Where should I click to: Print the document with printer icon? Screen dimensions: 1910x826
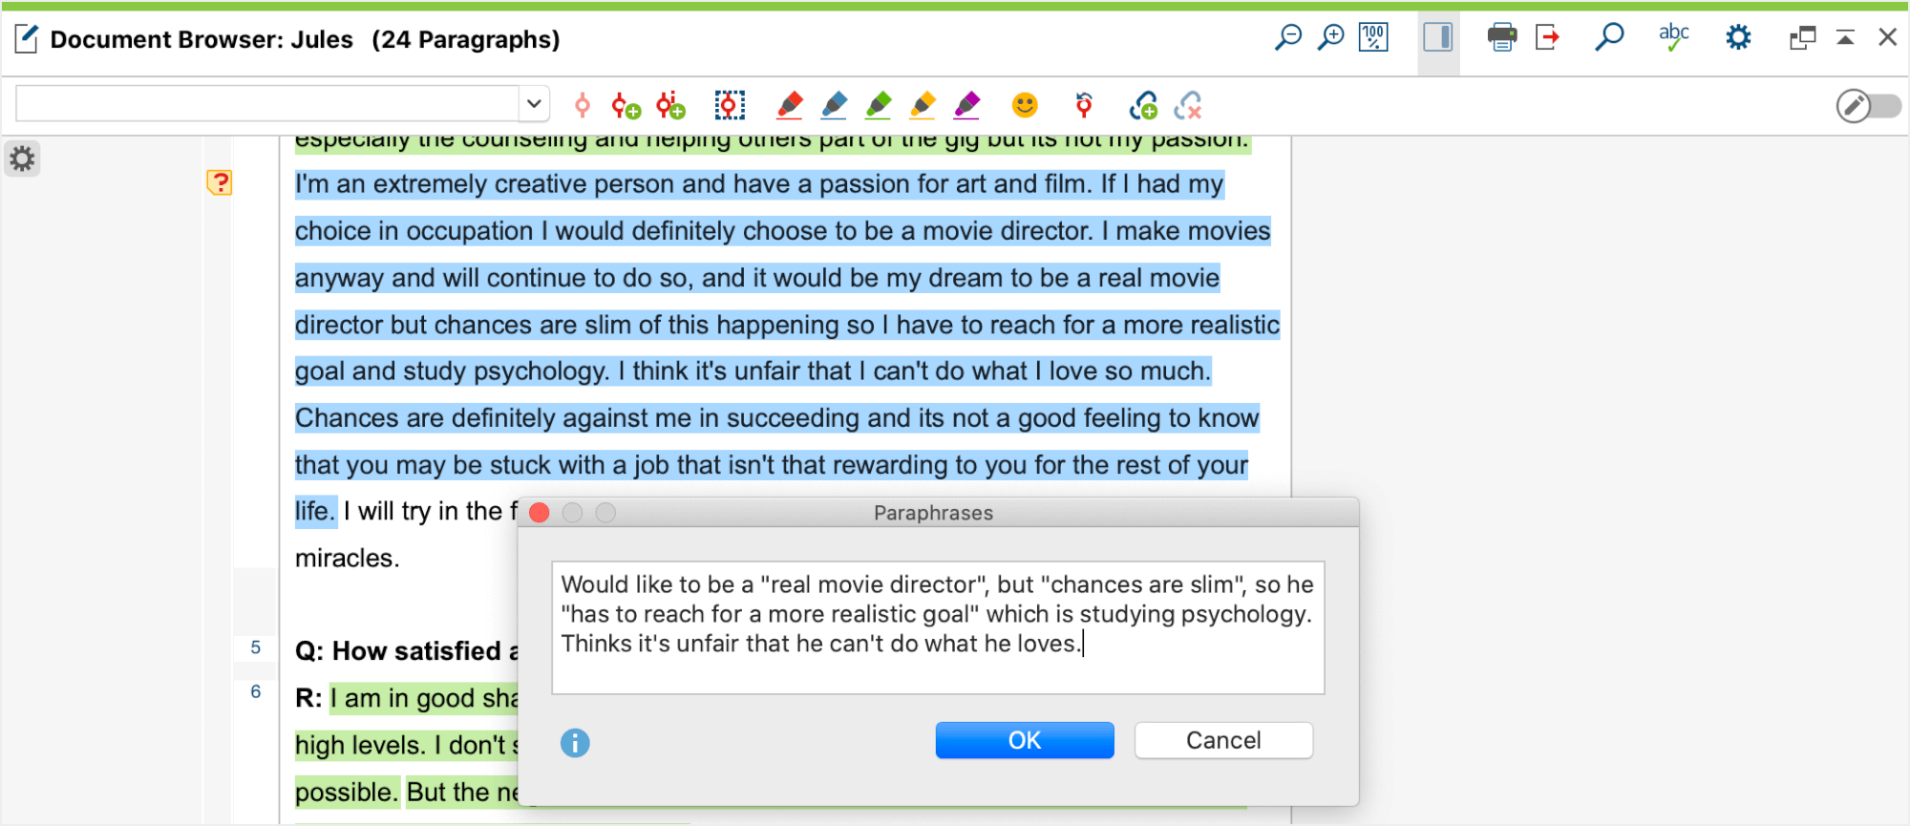pyautogui.click(x=1502, y=38)
